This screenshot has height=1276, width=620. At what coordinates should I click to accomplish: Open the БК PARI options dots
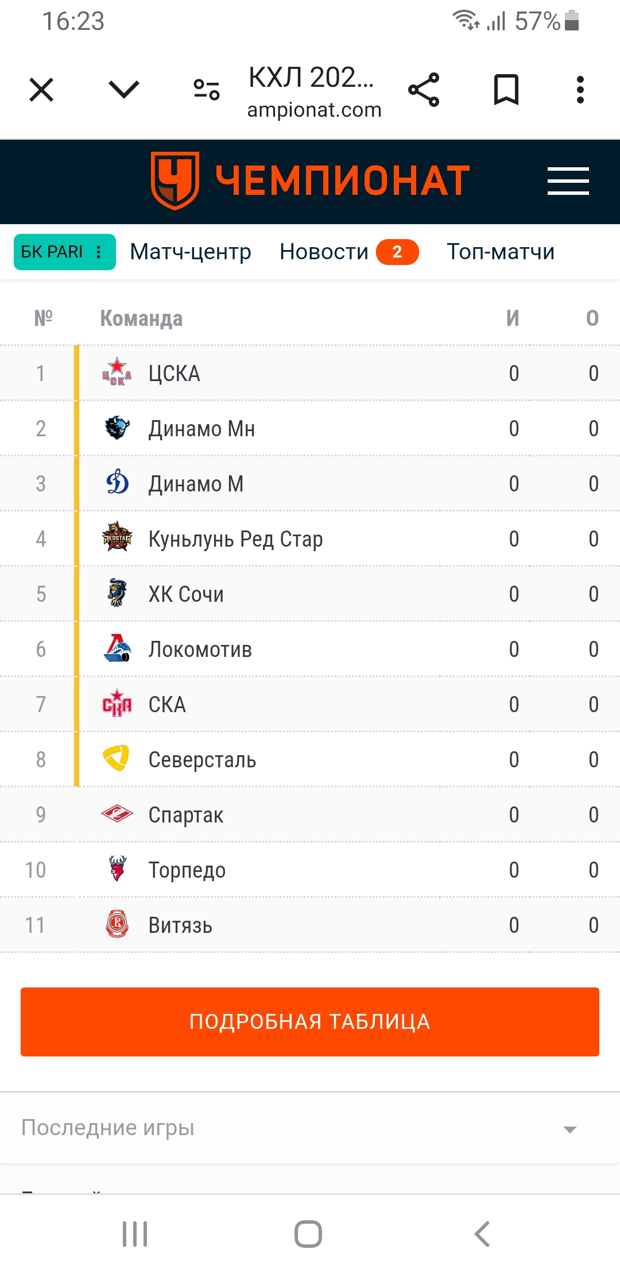(x=99, y=252)
